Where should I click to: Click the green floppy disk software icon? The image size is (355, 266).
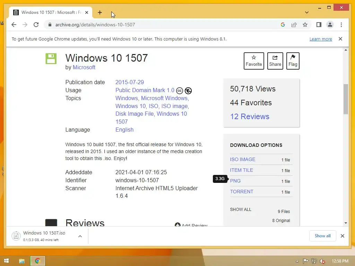[51, 59]
